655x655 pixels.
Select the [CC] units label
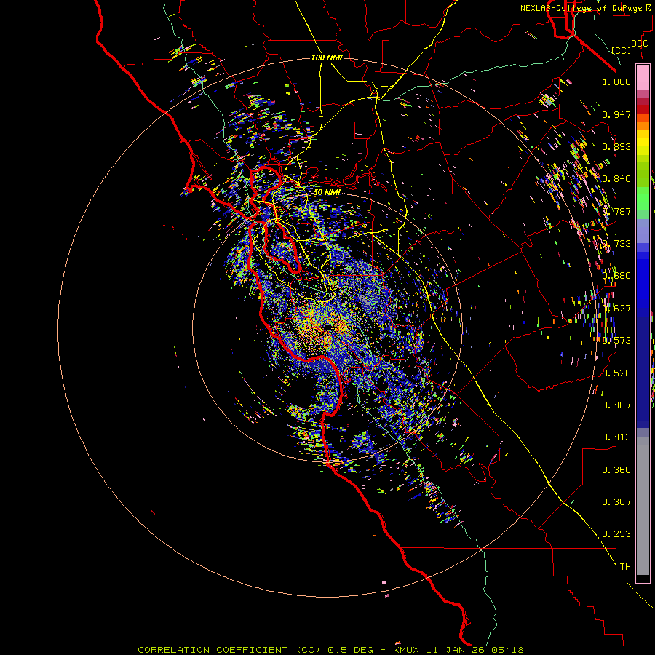621,50
